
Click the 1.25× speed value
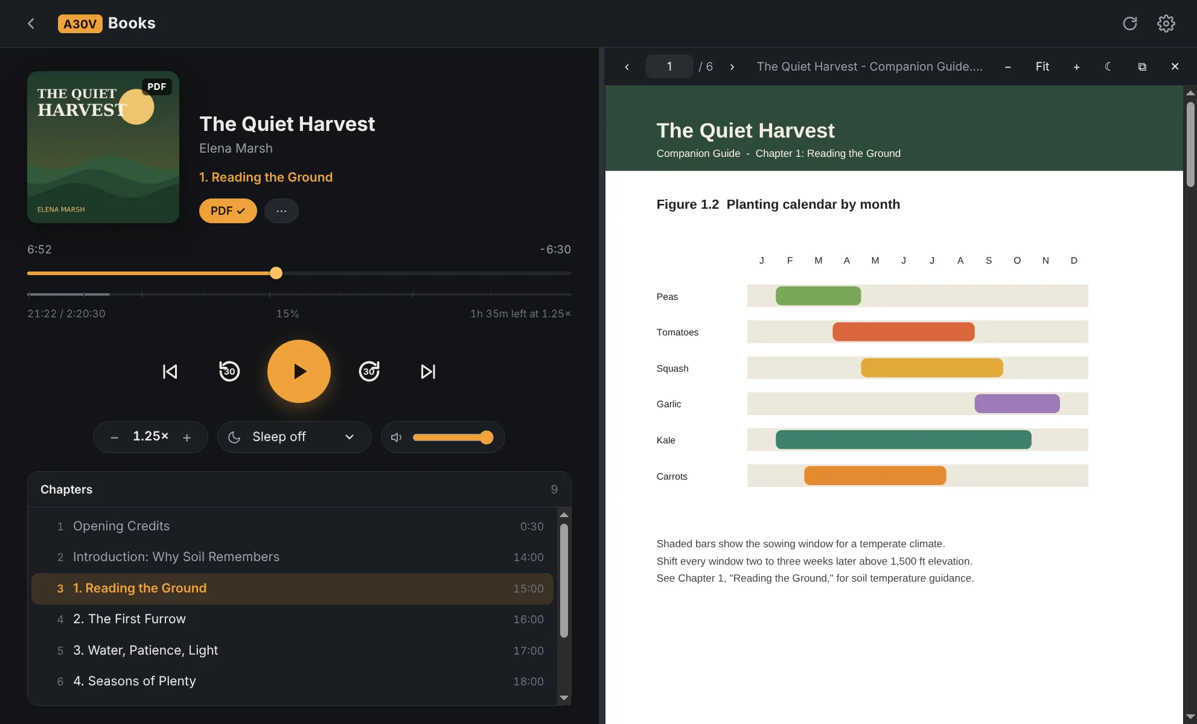tap(150, 436)
